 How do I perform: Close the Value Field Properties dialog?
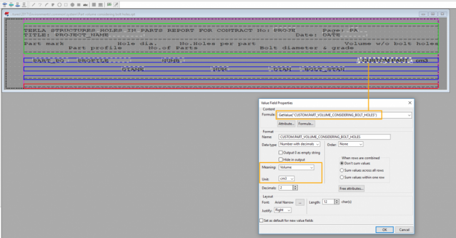tap(410, 102)
